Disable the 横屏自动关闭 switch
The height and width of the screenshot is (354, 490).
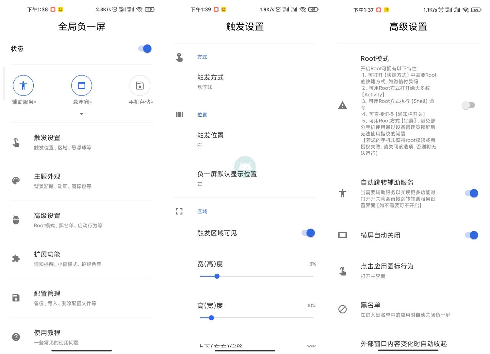(471, 235)
